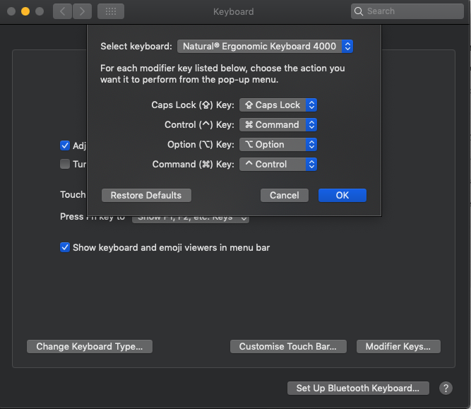The width and height of the screenshot is (471, 409).
Task: Open the Press Fn key to dropdown
Action: pos(191,219)
